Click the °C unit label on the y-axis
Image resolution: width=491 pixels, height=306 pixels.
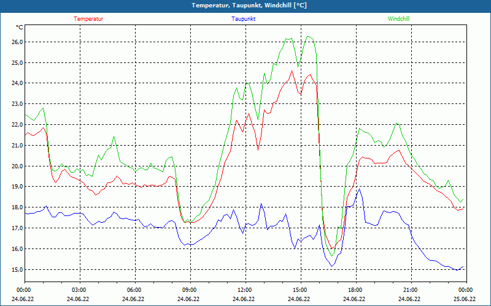[x=20, y=28]
